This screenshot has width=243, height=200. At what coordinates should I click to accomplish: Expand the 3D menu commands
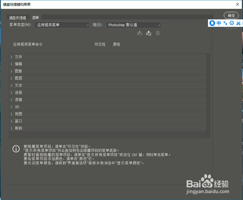[x=17, y=107]
